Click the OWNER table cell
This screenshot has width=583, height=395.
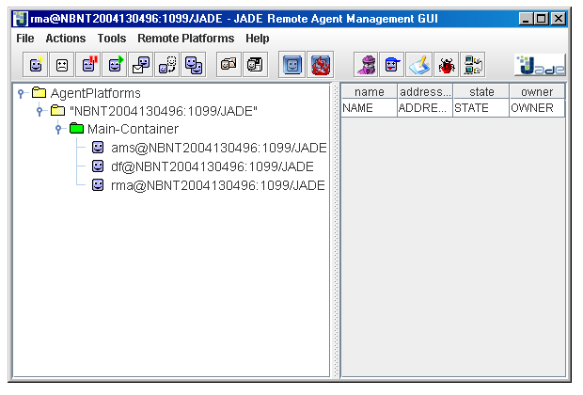point(537,108)
